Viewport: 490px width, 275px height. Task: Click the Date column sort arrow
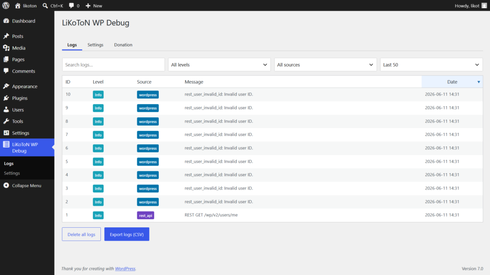point(479,82)
